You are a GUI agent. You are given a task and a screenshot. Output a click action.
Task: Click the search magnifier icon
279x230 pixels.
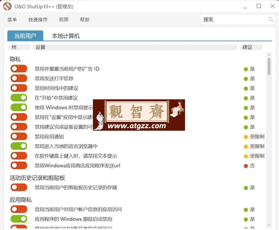pyautogui.click(x=271, y=19)
